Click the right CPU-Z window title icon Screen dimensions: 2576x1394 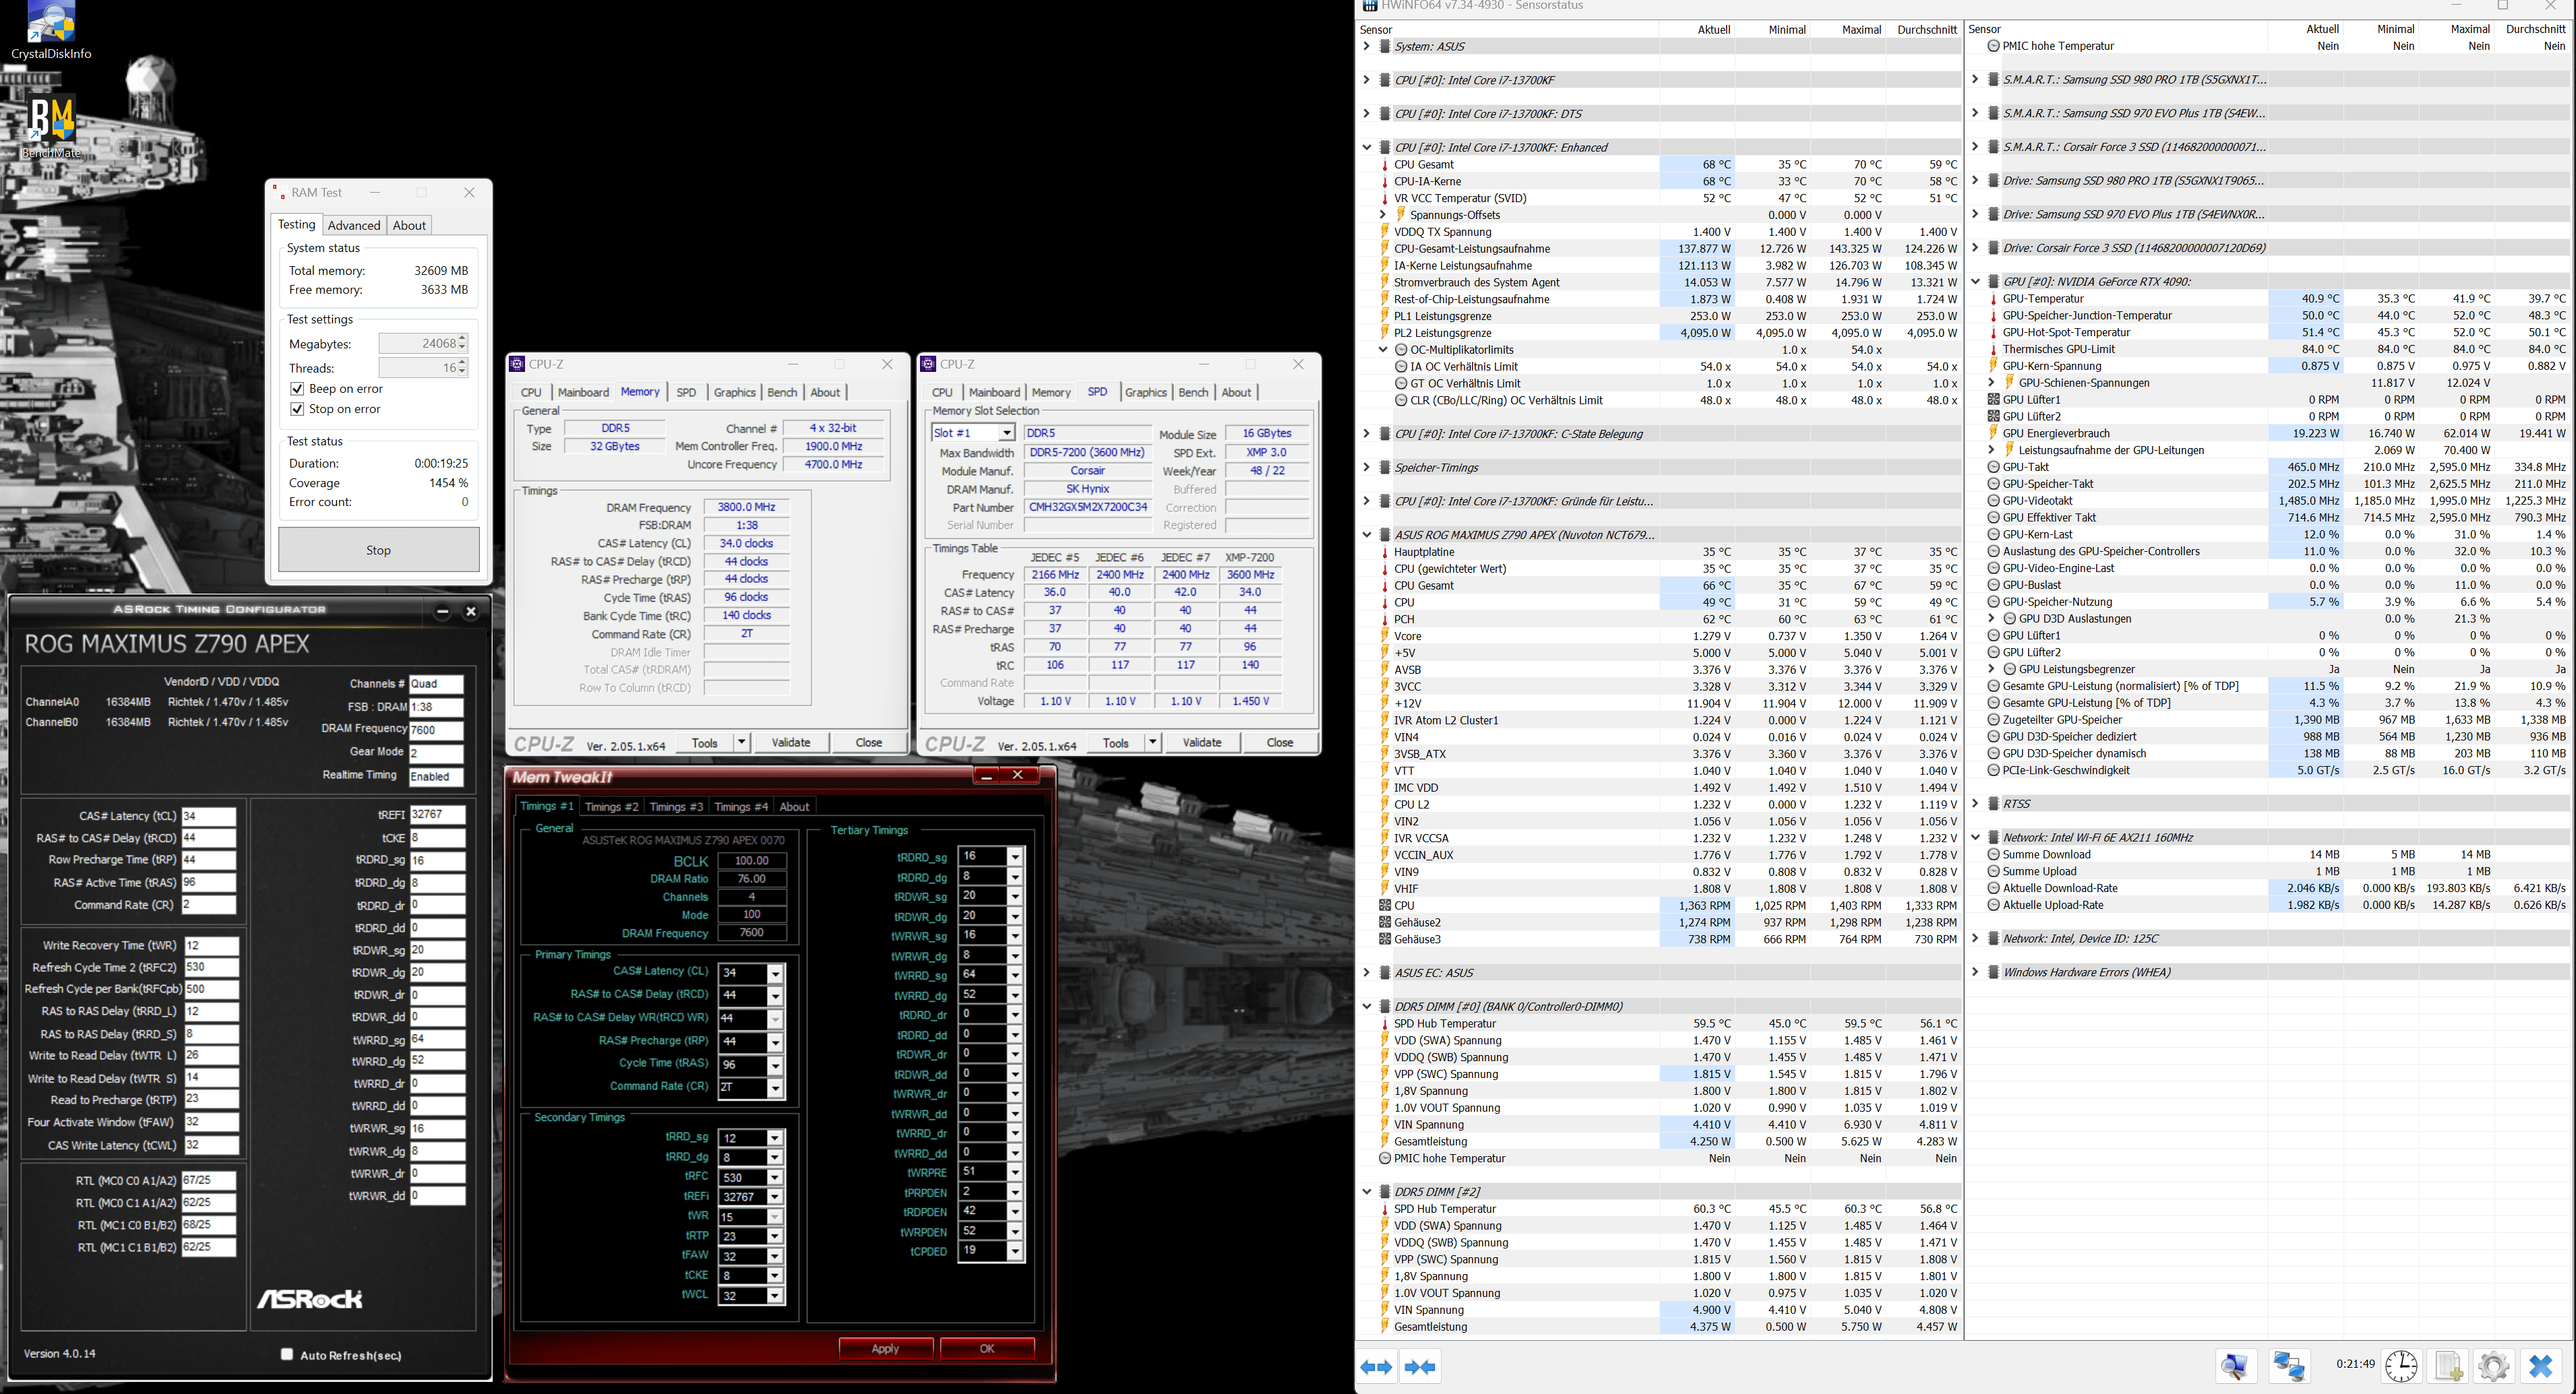point(928,364)
